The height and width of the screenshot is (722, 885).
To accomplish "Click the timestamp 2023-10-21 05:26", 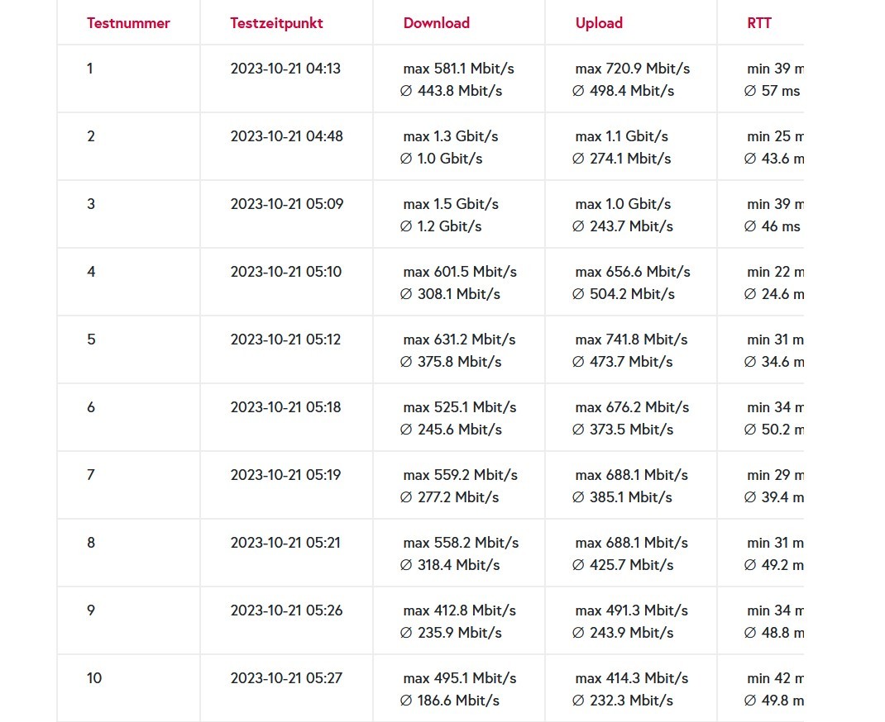I will click(x=286, y=610).
